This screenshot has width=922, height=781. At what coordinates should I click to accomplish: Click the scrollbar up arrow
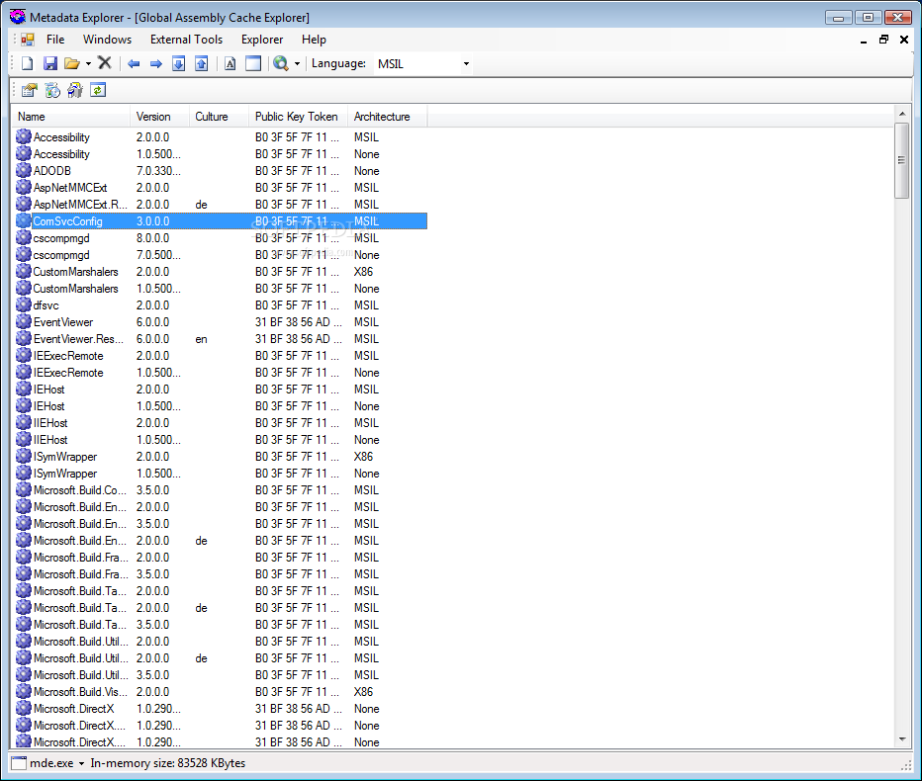point(902,114)
